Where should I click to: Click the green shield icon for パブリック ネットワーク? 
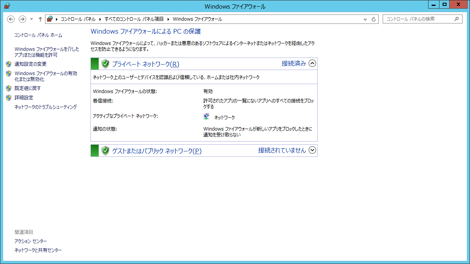pyautogui.click(x=105, y=151)
